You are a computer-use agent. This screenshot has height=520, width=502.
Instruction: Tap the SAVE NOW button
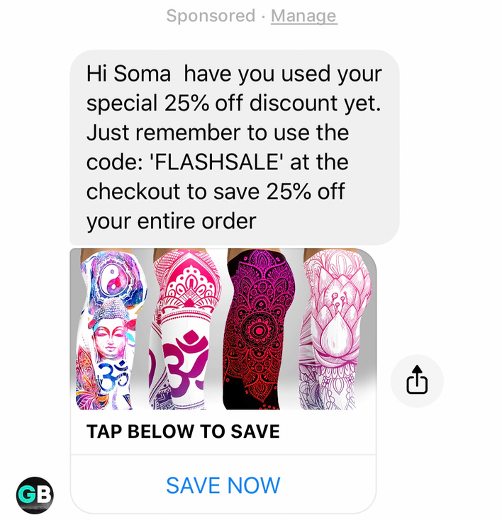click(x=223, y=485)
